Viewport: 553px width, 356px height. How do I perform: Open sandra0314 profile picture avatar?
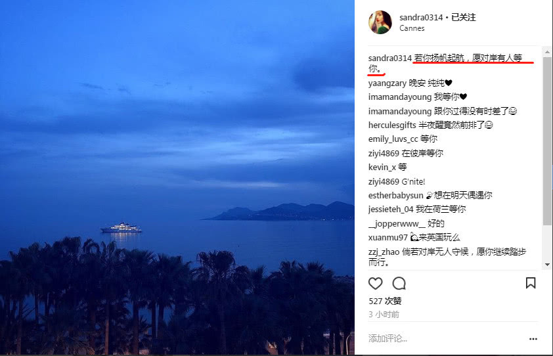click(380, 22)
